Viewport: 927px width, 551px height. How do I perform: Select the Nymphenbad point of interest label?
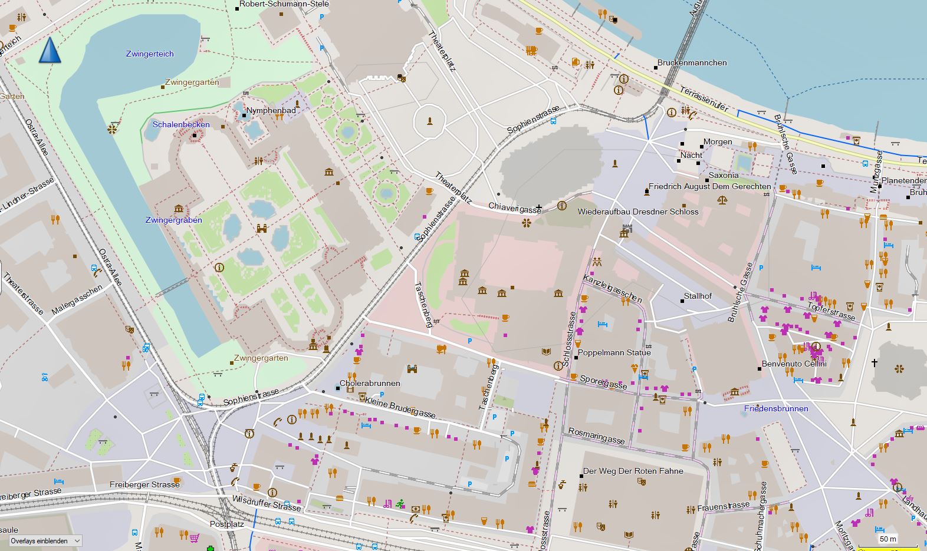coord(271,110)
